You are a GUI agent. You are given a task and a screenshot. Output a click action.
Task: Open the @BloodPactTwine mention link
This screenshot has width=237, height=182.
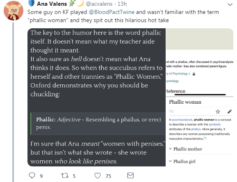[112, 12]
